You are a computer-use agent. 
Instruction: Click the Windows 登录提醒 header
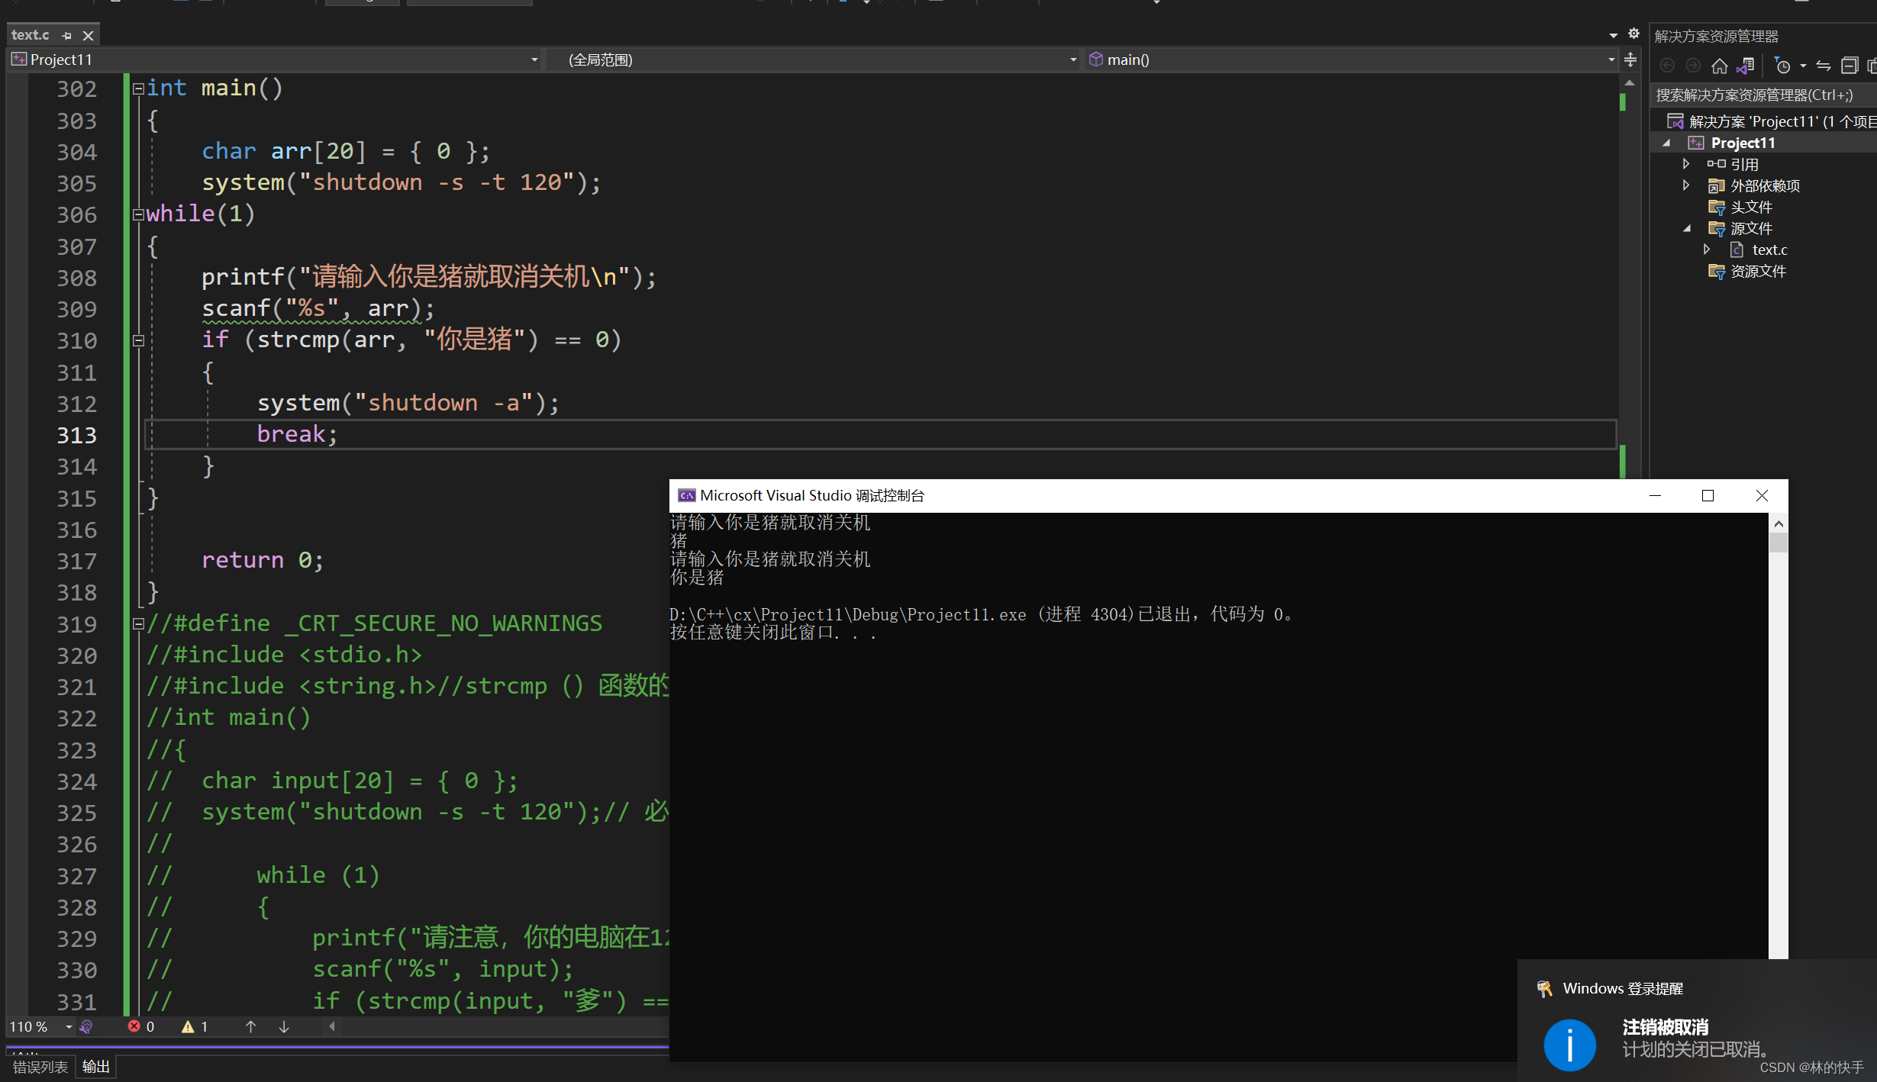pos(1622,989)
